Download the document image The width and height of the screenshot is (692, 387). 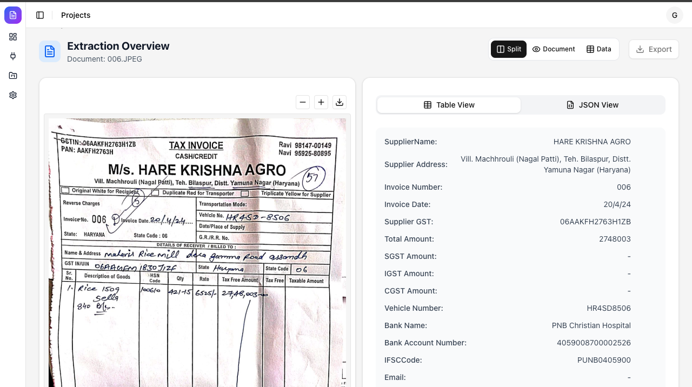[x=340, y=102]
